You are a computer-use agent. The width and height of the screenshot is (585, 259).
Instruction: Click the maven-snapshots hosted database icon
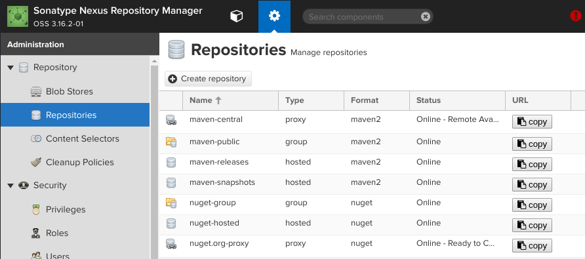171,182
